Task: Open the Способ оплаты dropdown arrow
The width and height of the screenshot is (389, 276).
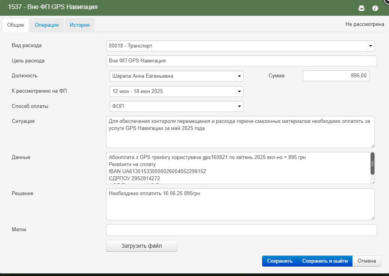Action: (239, 106)
